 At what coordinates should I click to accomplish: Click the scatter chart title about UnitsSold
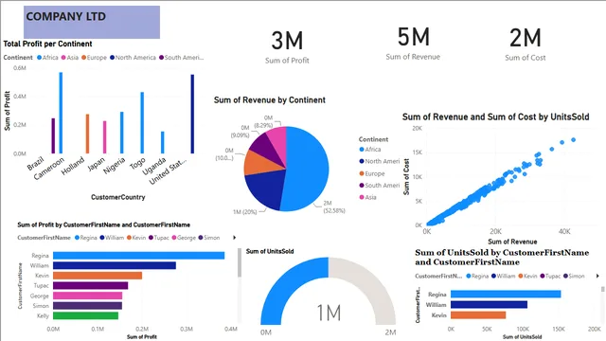click(x=496, y=117)
